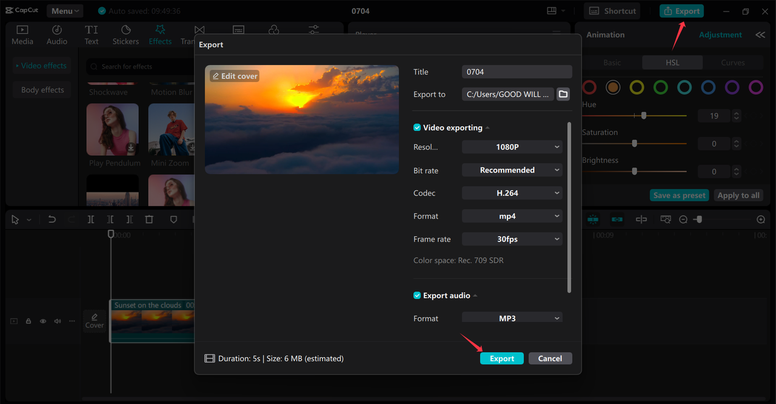Click the Hue value stepper arrows
Screen dimensions: 776x404
point(736,115)
